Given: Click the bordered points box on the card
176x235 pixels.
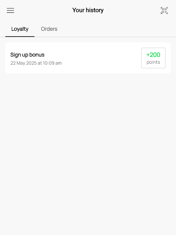Looking at the screenshot, I should pyautogui.click(x=153, y=58).
